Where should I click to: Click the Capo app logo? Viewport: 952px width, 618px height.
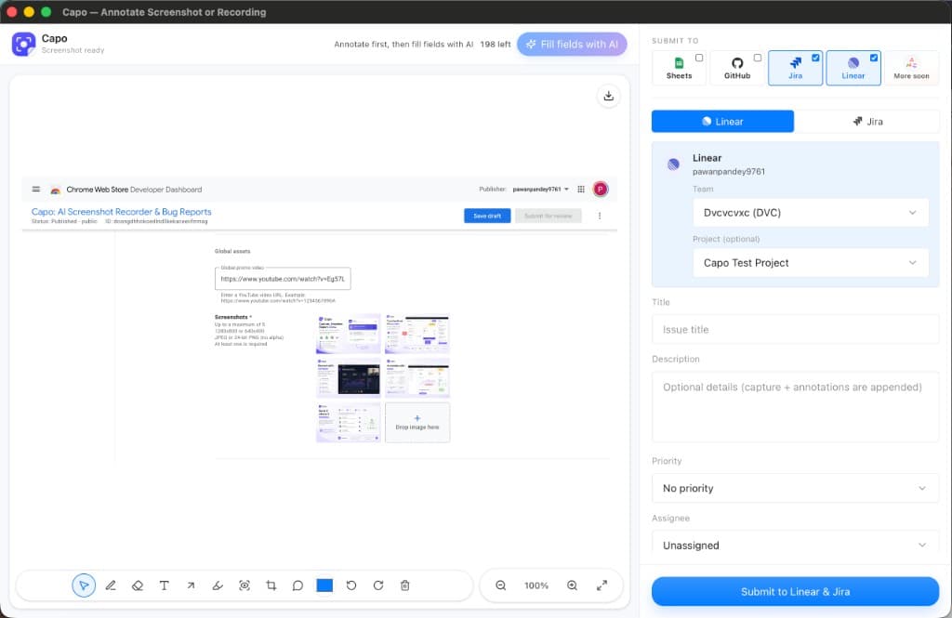[x=23, y=44]
